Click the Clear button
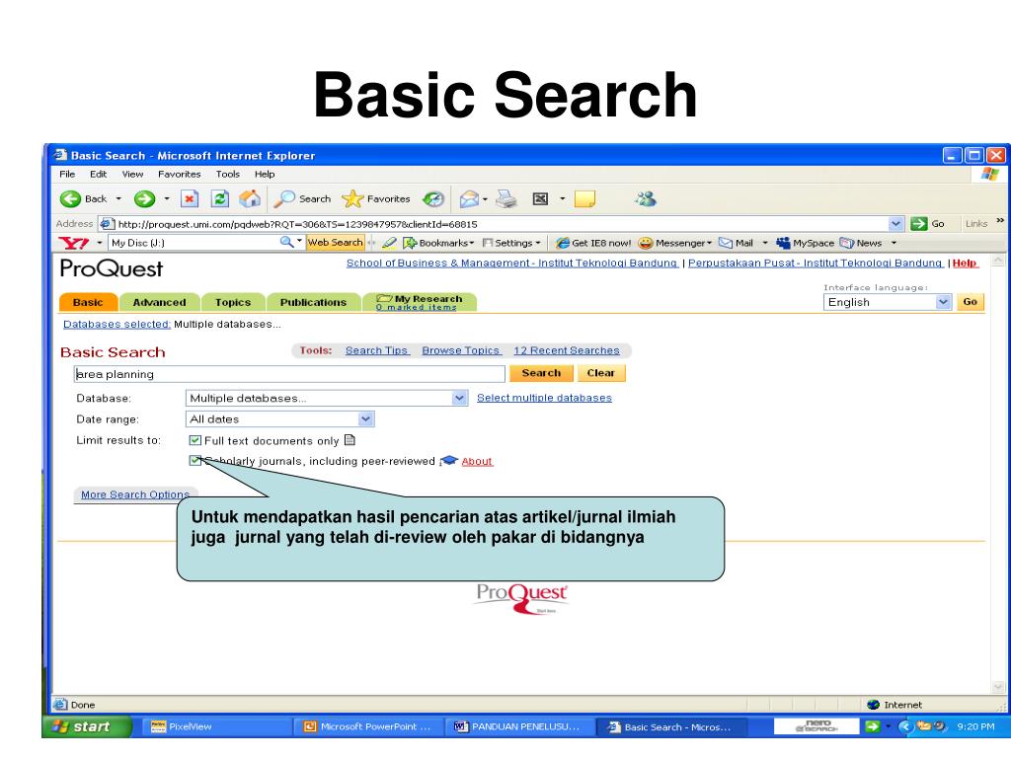The height and width of the screenshot is (758, 1011). coord(601,373)
